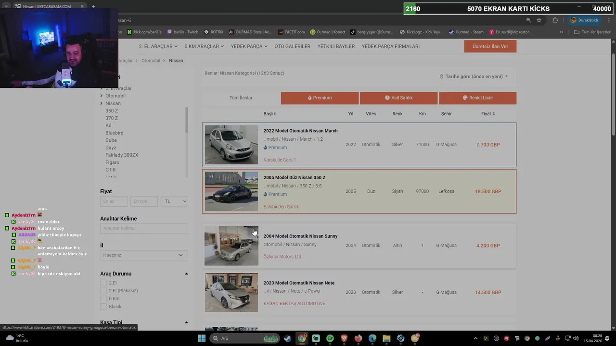Screen dimensions: 616x346
Task: Open the bariiis - Twitch bookmark
Action: click(x=183, y=32)
